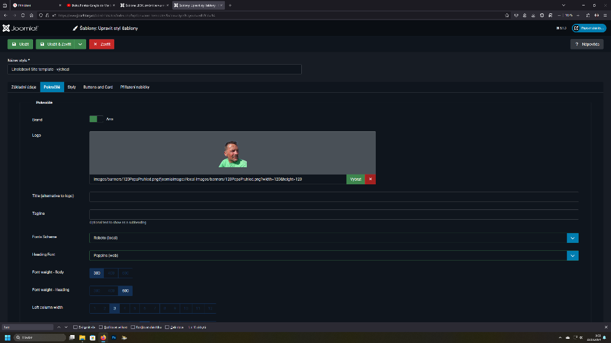Click the browser reload icon

[23, 15]
